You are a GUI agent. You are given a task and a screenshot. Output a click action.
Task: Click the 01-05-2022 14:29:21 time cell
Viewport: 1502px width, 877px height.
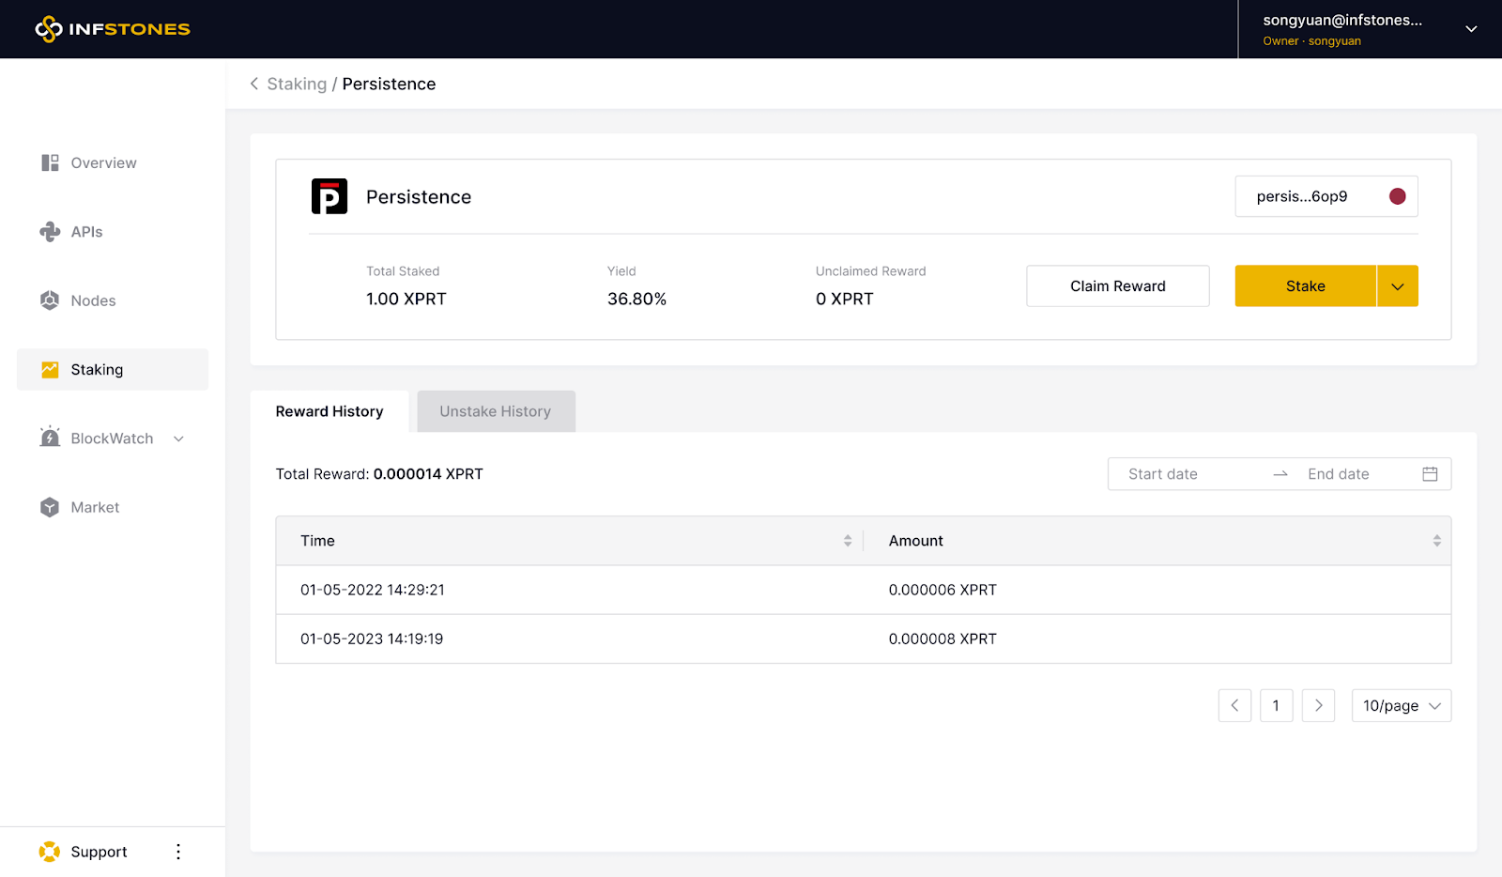click(373, 590)
